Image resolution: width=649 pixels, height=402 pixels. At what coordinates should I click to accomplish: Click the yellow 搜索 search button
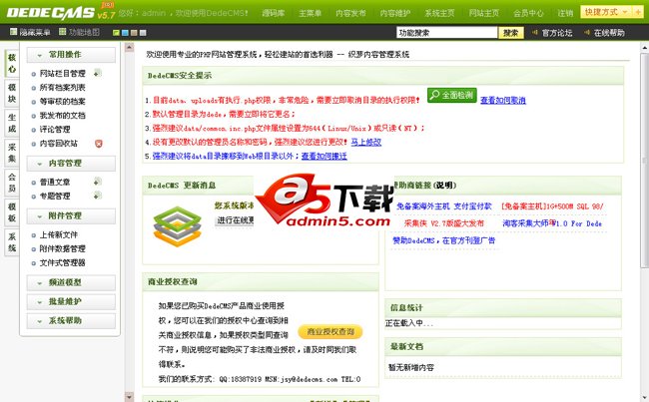click(511, 33)
